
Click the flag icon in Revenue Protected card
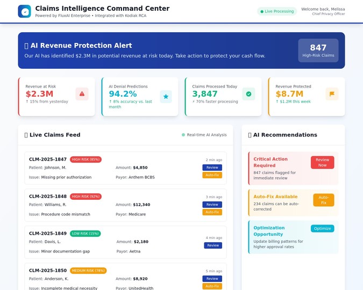coord(332,94)
